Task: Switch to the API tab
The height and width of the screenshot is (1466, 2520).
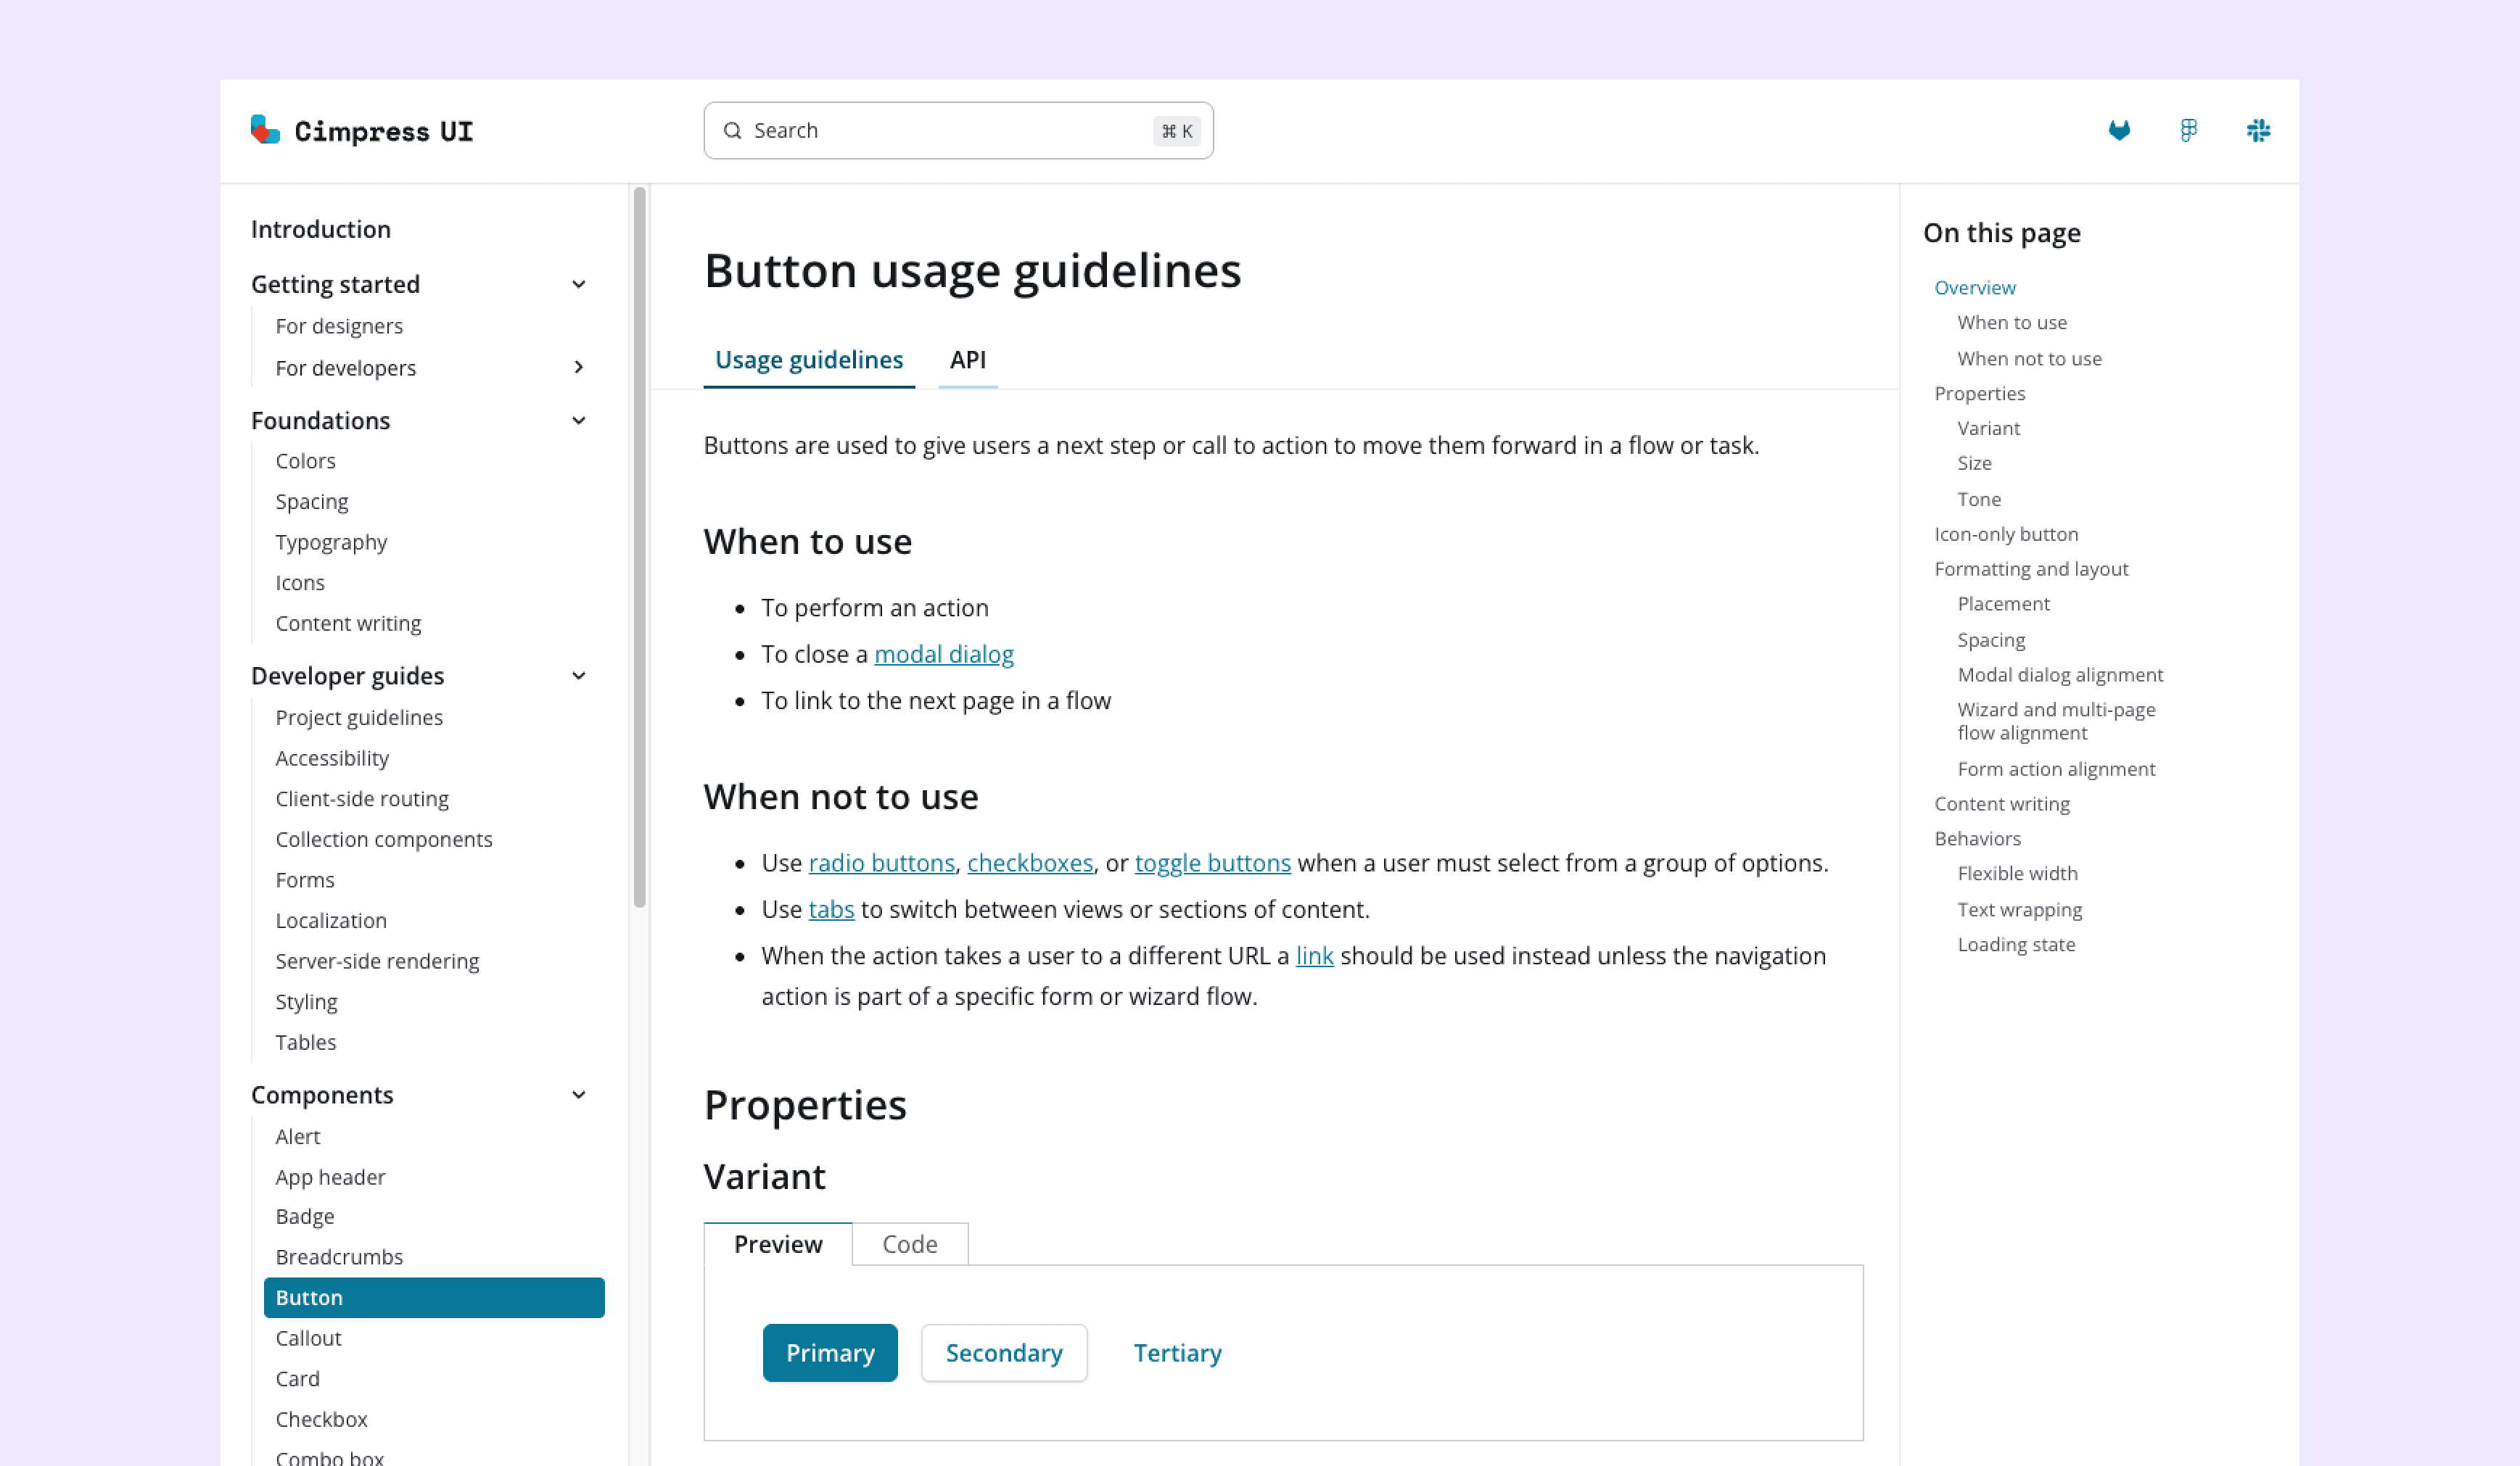Action: coord(967,360)
